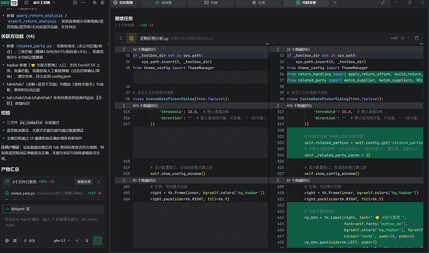Open the 审计工具箱 project dropdown

pyautogui.click(x=44, y=2)
